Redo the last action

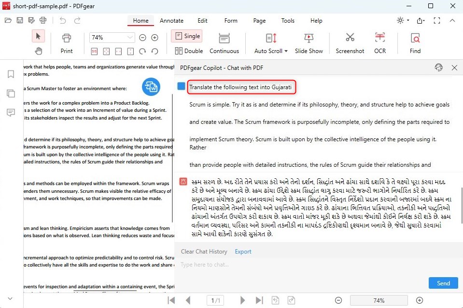77,20
